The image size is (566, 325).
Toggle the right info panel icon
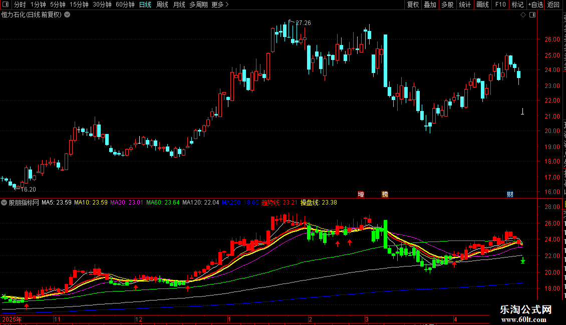532,15
